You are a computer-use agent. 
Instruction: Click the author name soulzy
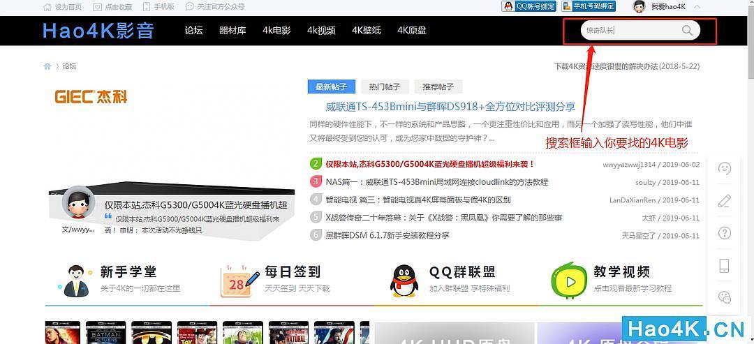646,183
